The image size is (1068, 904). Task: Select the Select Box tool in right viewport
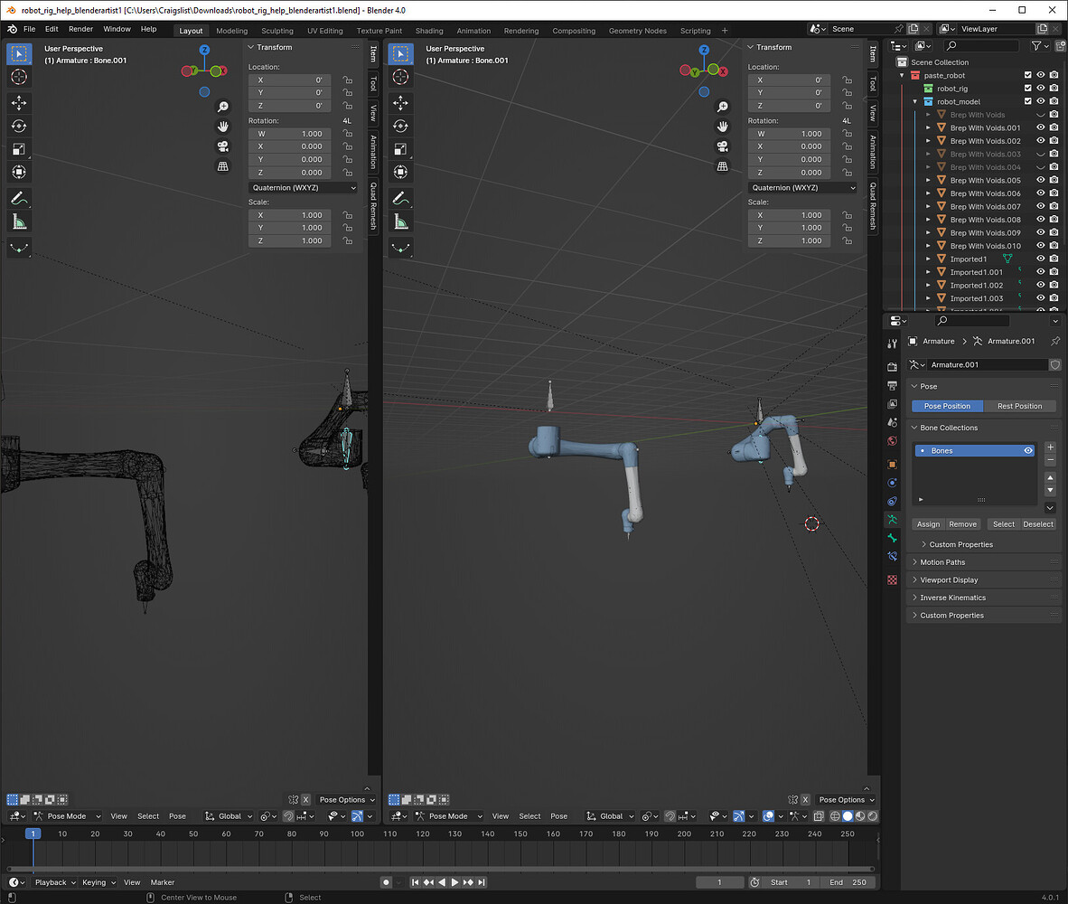coord(400,54)
